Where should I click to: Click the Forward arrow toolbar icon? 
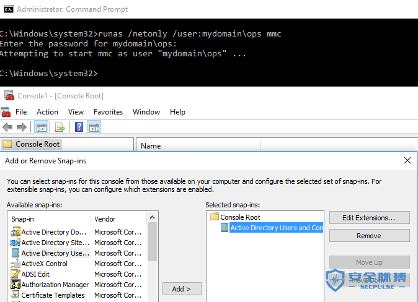pos(22,127)
